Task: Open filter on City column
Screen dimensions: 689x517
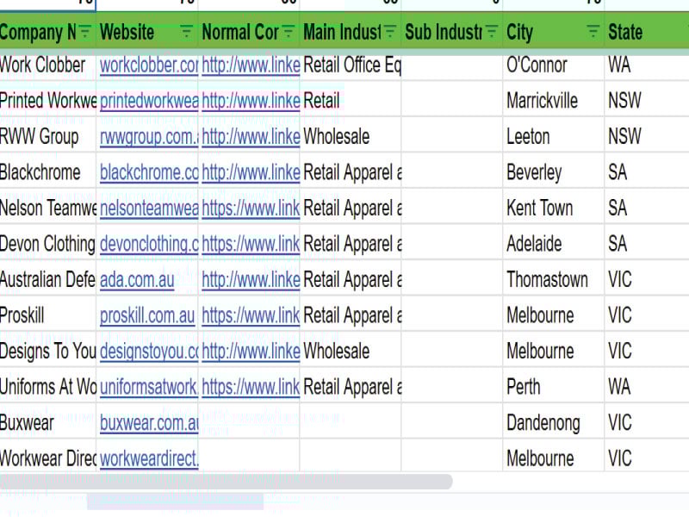Action: pyautogui.click(x=593, y=32)
